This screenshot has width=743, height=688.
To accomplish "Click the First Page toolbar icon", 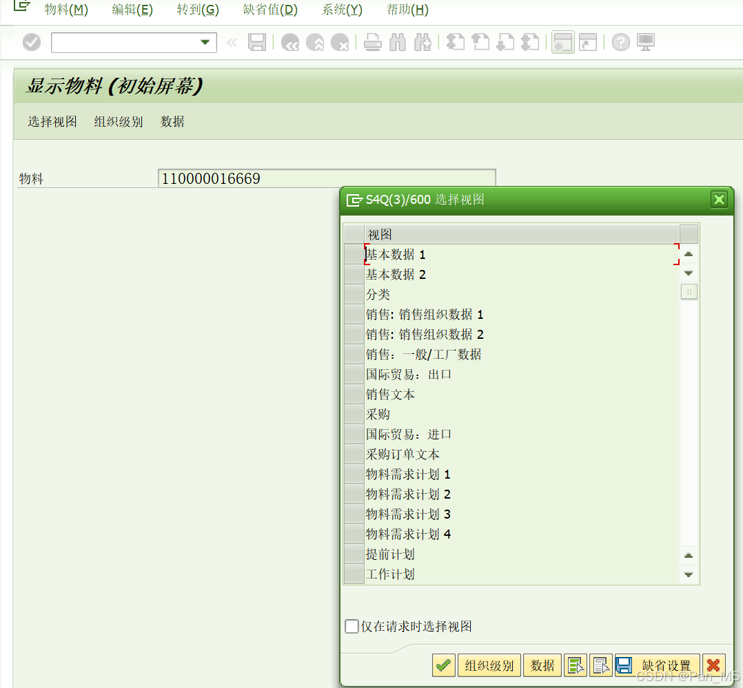I will pos(456,43).
